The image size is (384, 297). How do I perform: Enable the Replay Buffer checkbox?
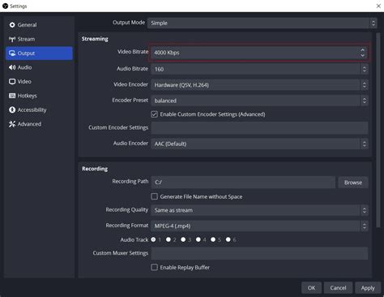[154, 268]
